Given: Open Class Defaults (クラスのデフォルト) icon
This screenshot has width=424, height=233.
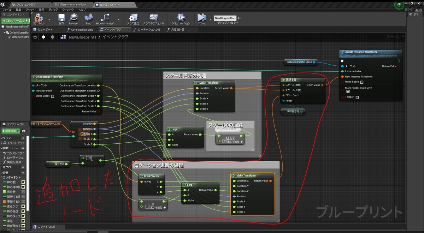Looking at the screenshot, I should pos(153,17).
